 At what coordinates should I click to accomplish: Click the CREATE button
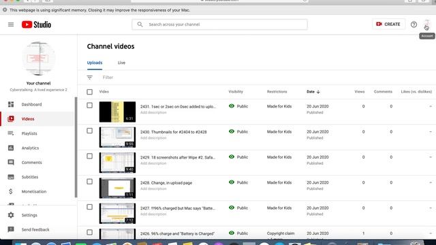click(388, 24)
